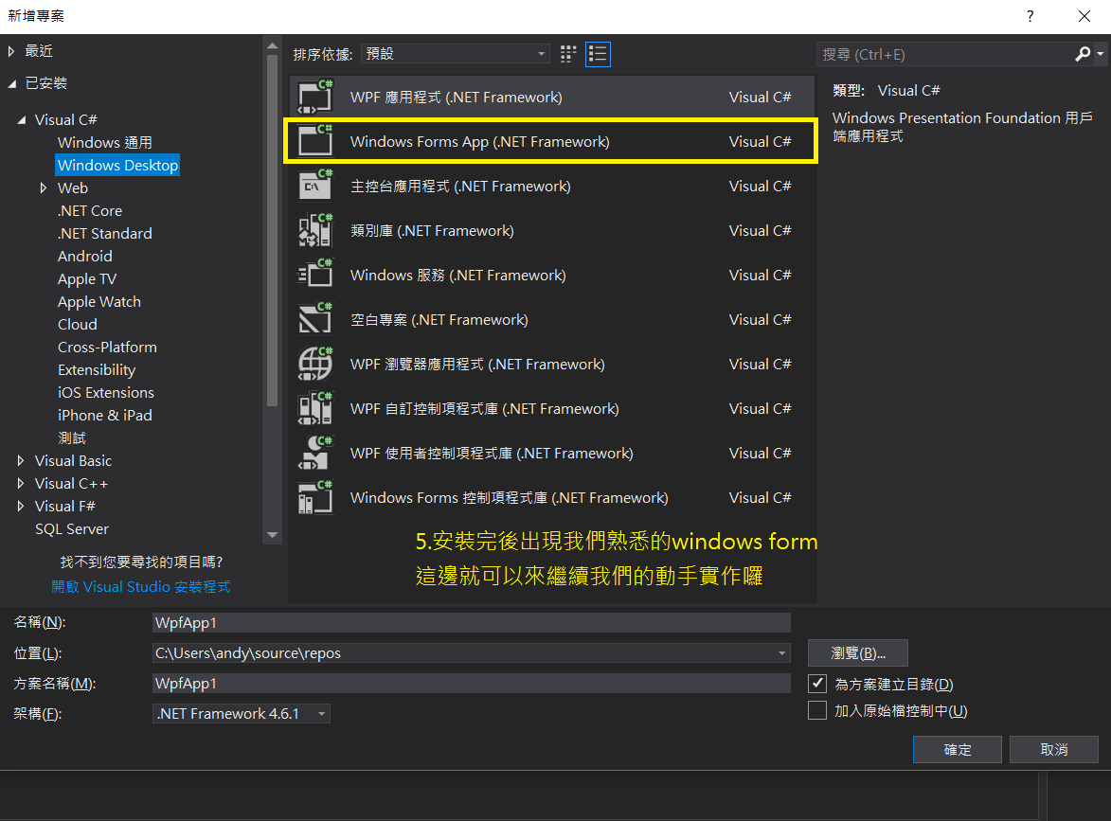Switch to small icons grid view
This screenshot has height=821, width=1111.
568,54
